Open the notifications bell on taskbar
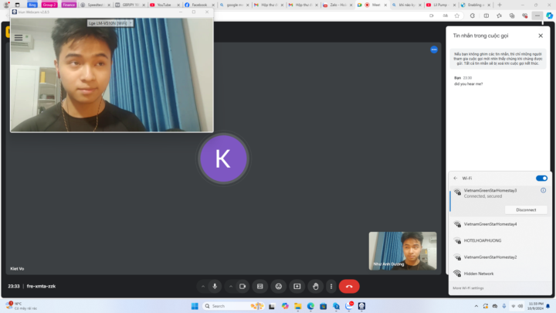Image resolution: width=556 pixels, height=313 pixels. coord(548,306)
